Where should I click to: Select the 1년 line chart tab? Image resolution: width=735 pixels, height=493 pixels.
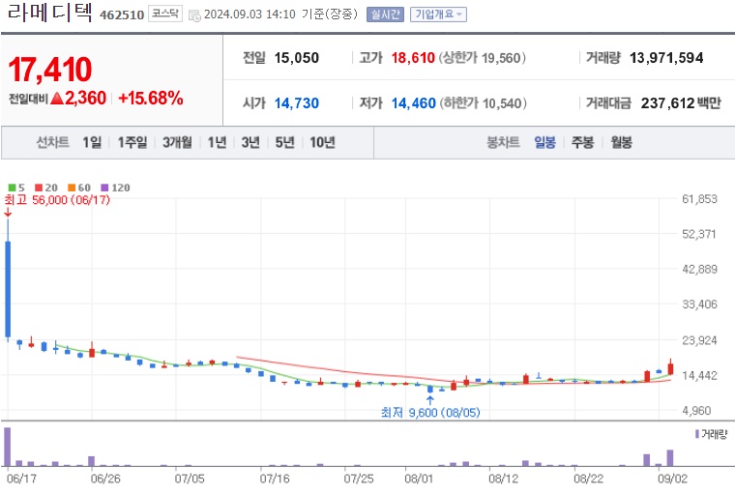217,142
